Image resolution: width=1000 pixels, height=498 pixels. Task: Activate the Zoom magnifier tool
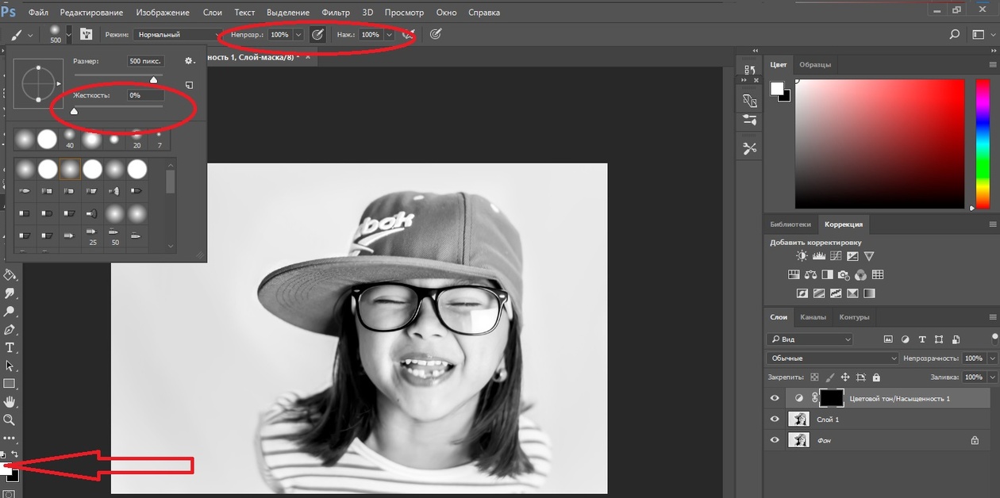[x=10, y=420]
